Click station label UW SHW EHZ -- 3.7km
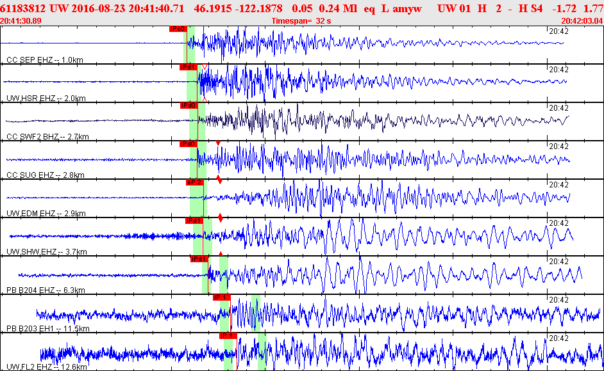 pos(47,252)
